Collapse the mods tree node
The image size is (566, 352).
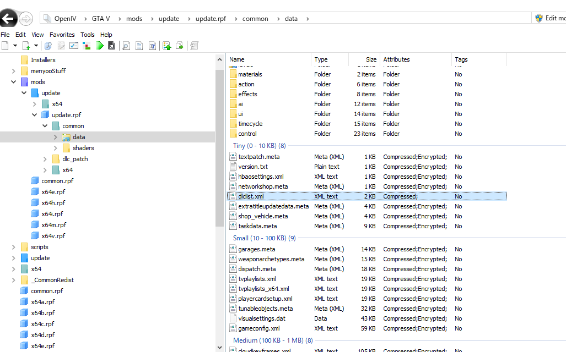13,82
